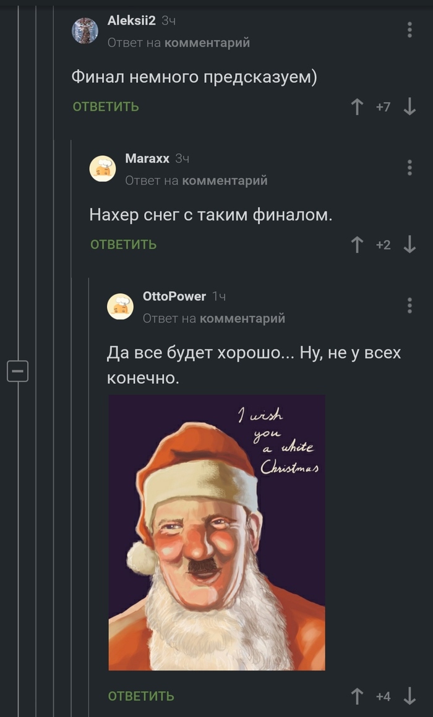Downvote Aleksii2's comment
The width and height of the screenshot is (433, 717).
click(409, 107)
